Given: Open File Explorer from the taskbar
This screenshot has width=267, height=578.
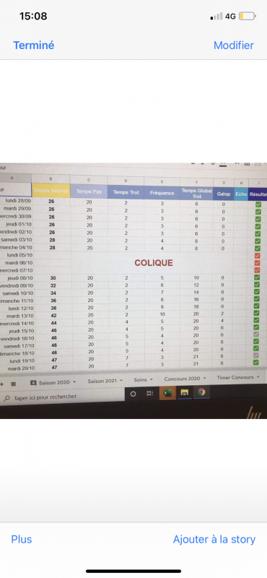Looking at the screenshot, I should point(184,392).
